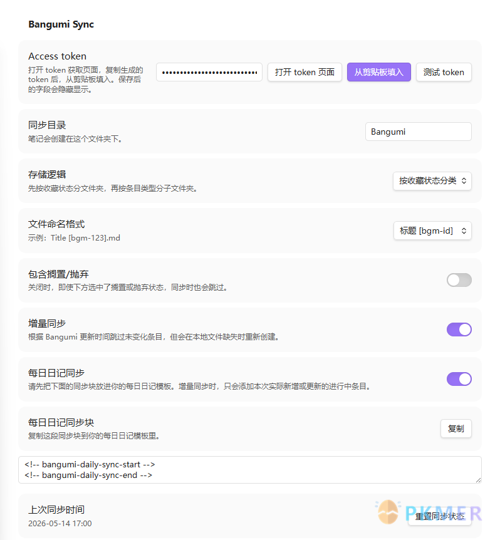Click the description 笔记会创建在这个文件夹下。
The image size is (495, 540).
pyautogui.click(x=75, y=139)
